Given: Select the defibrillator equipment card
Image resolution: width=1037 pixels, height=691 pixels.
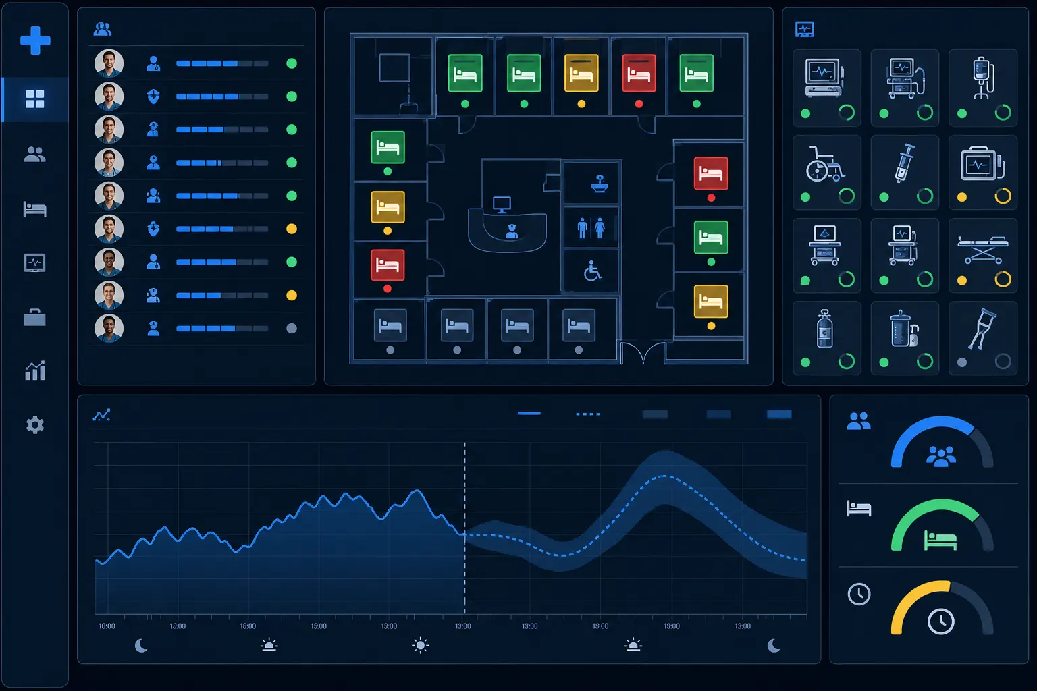Looking at the screenshot, I should (x=983, y=172).
